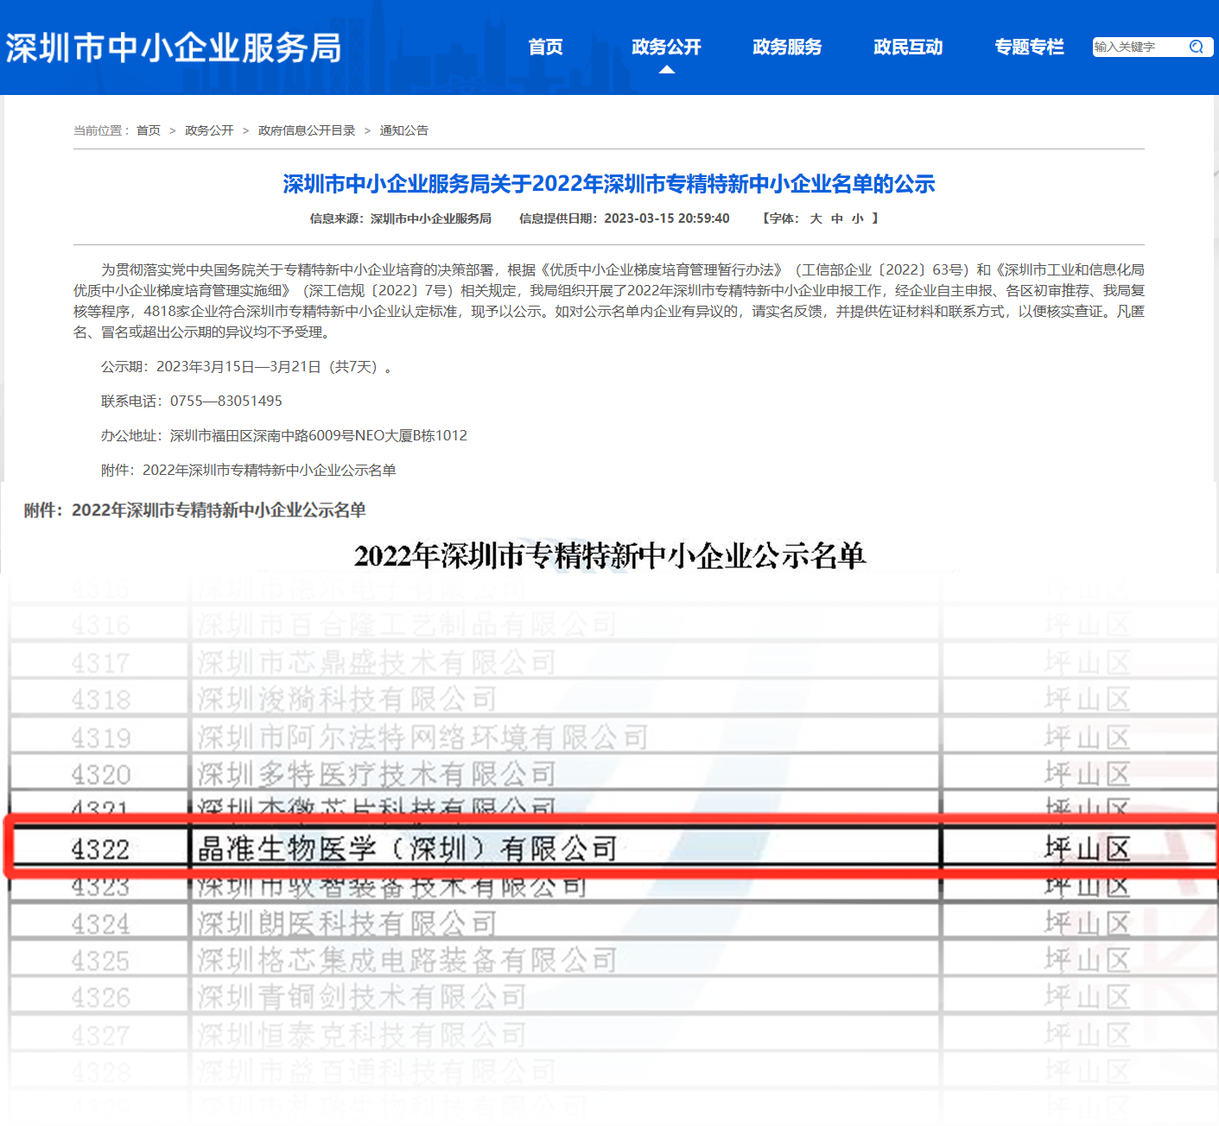Select the date text 2023-03-15 20:59:40
Screen dimensions: 1219x1126
[x=667, y=218]
